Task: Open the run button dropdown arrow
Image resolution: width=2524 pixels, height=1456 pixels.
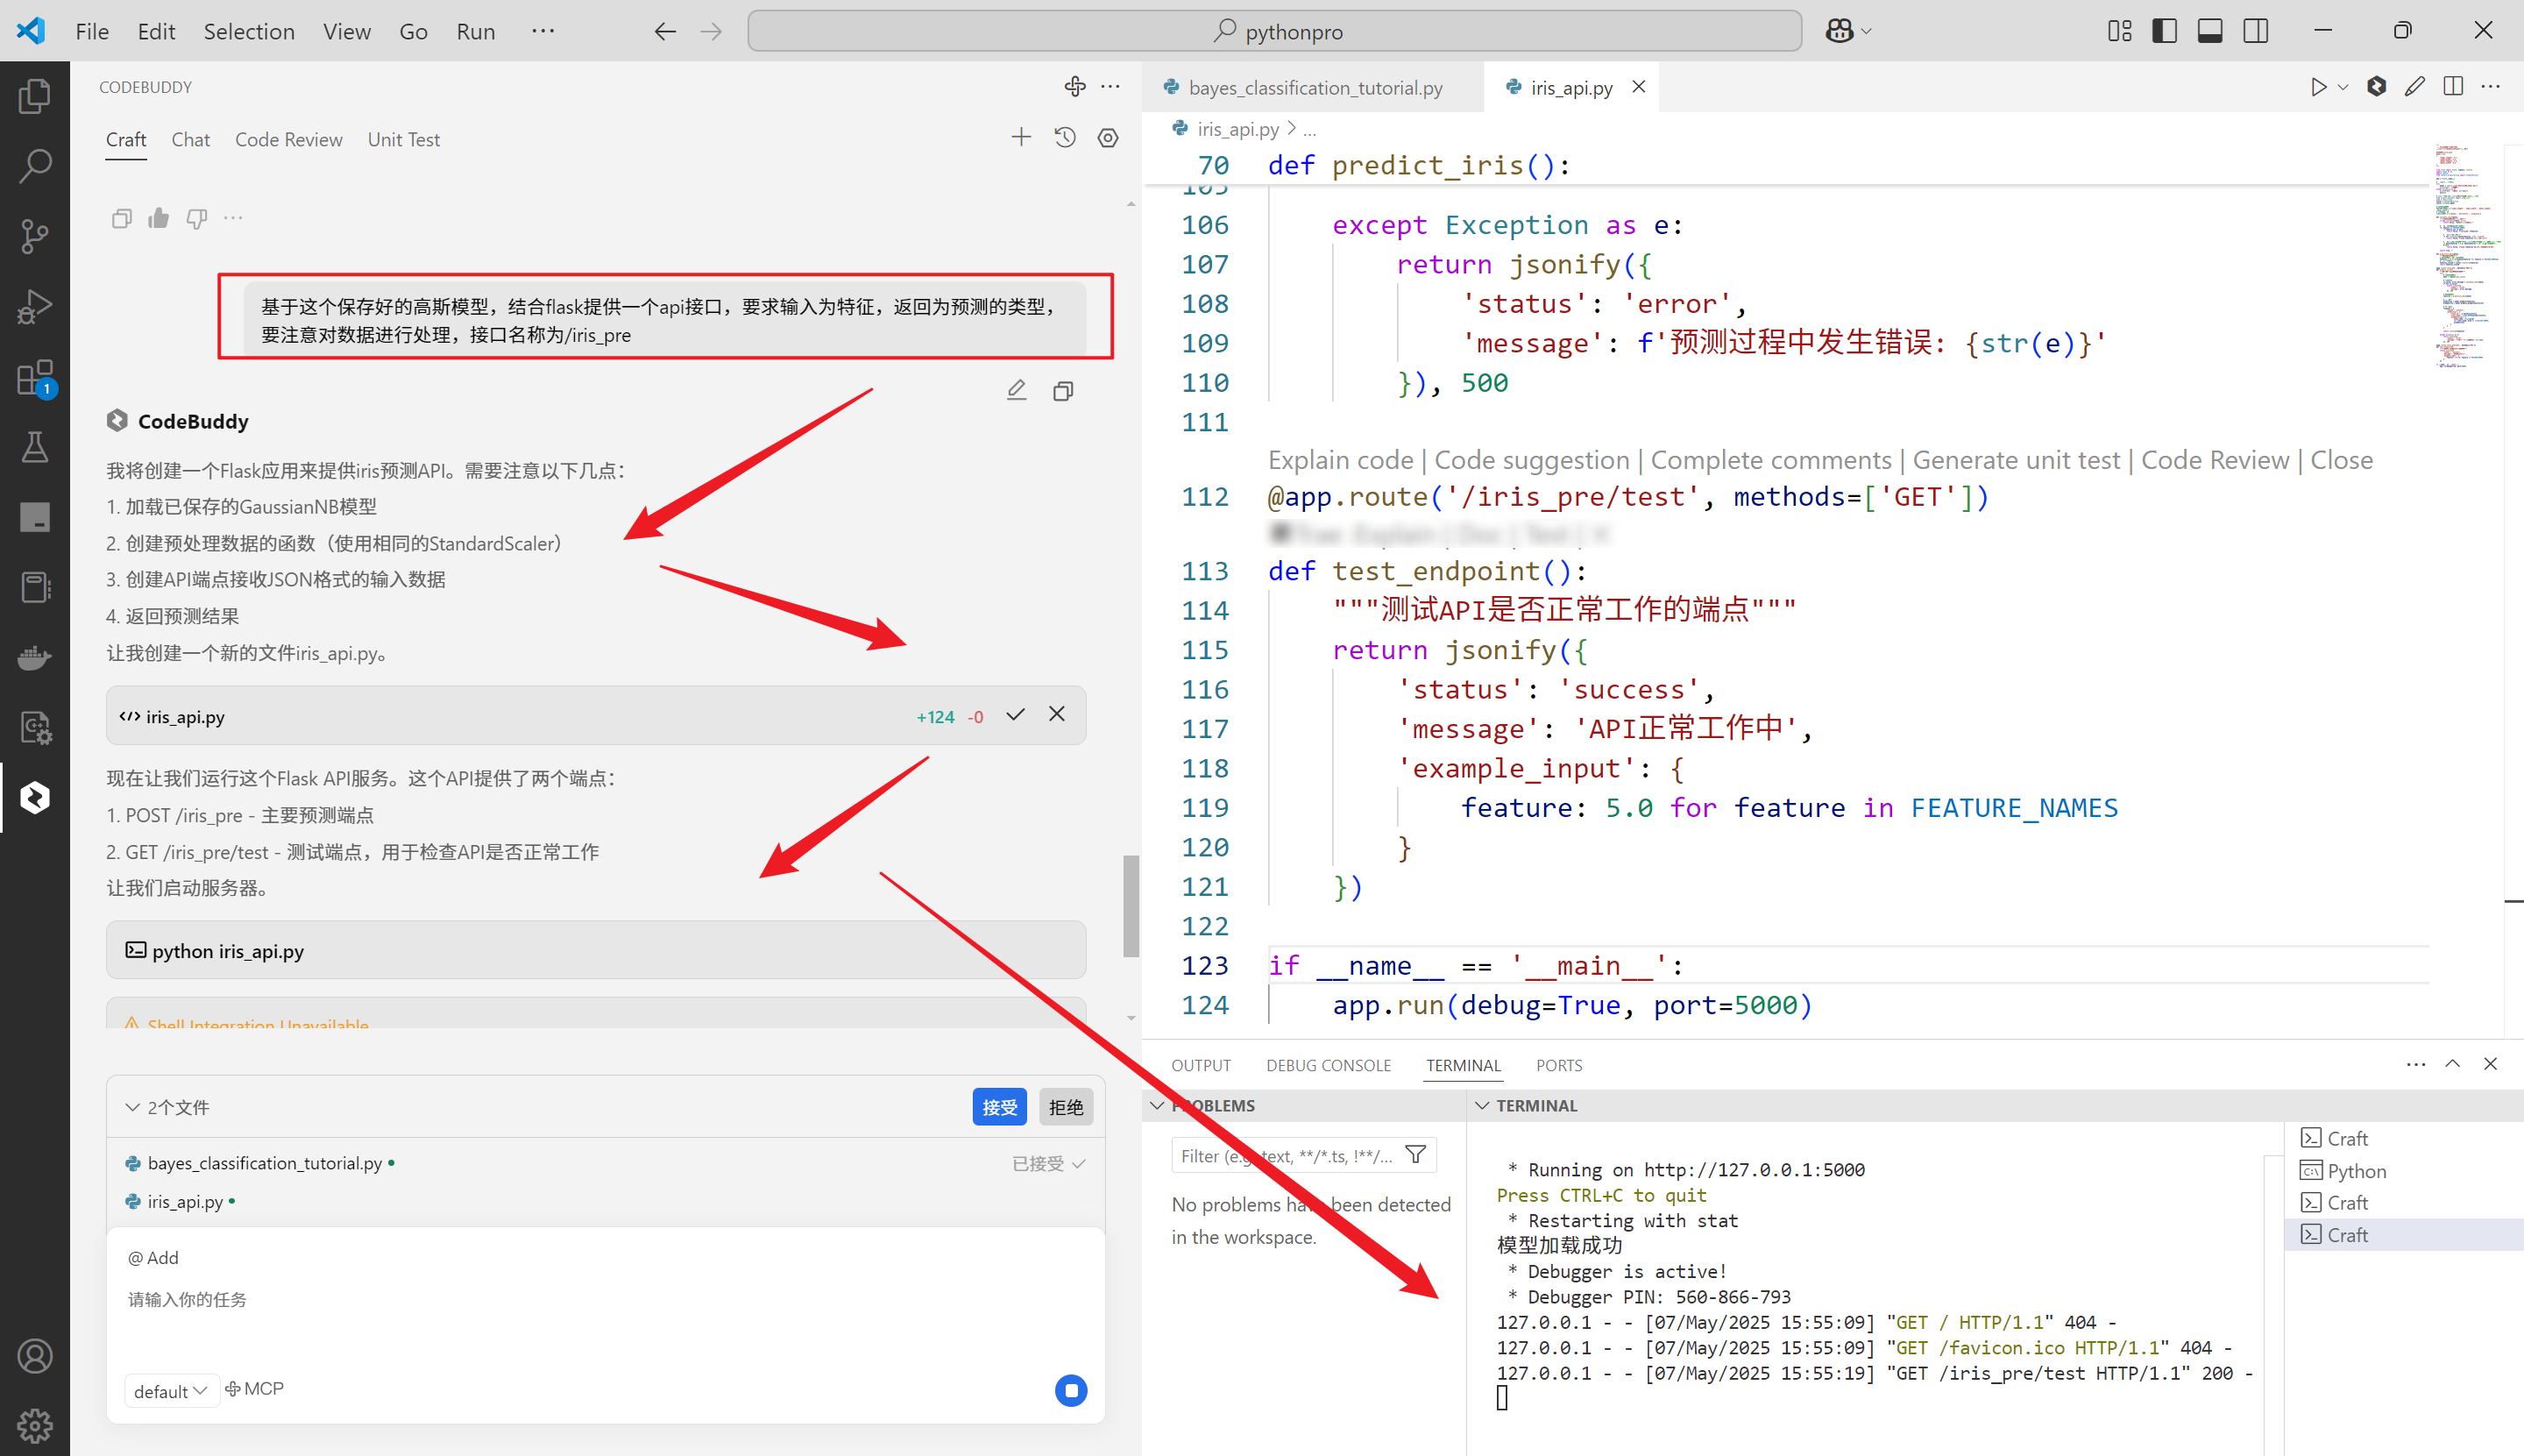Action: pos(2342,88)
